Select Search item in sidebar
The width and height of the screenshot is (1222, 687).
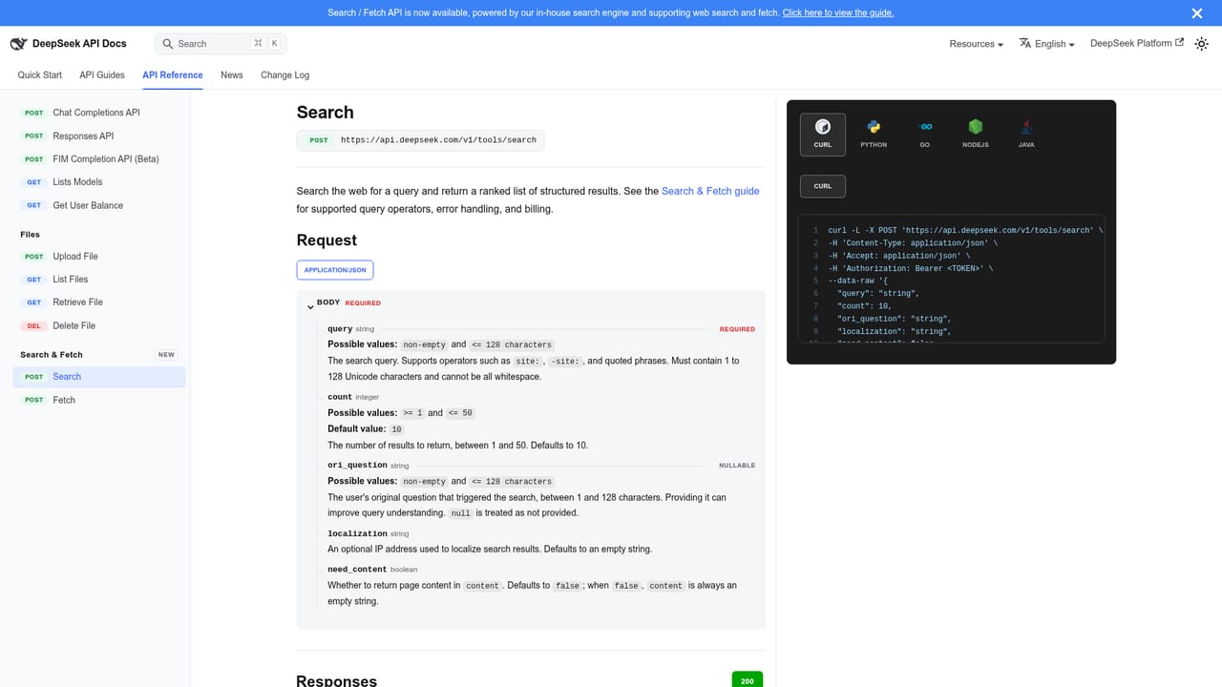pos(99,376)
